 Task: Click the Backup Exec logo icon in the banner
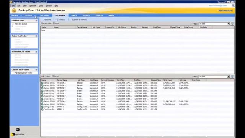pos(14,10)
